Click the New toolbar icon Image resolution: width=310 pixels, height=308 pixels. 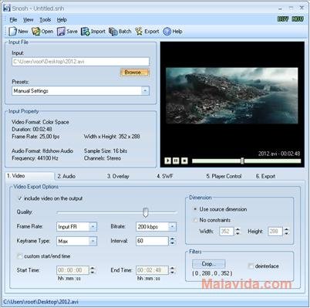point(12,32)
